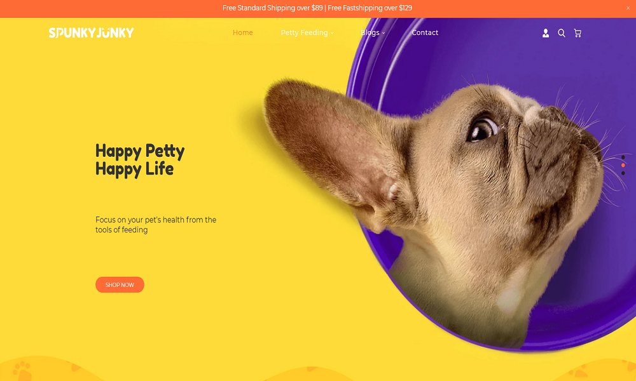Open the Contact page link
The image size is (636, 381).
(x=425, y=33)
